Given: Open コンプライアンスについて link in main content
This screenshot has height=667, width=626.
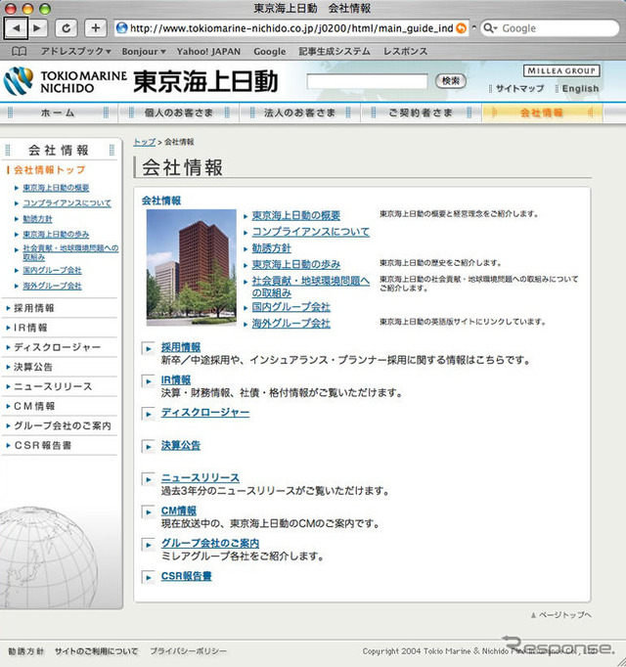Looking at the screenshot, I should click(311, 232).
